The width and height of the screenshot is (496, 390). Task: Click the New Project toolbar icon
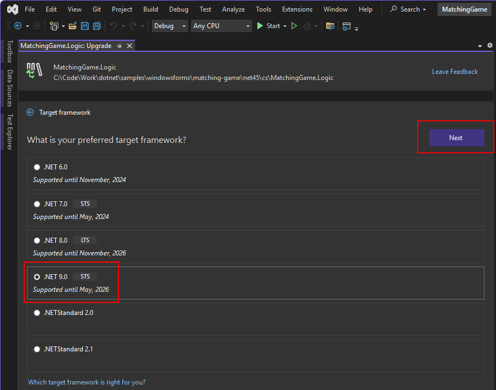pos(53,26)
